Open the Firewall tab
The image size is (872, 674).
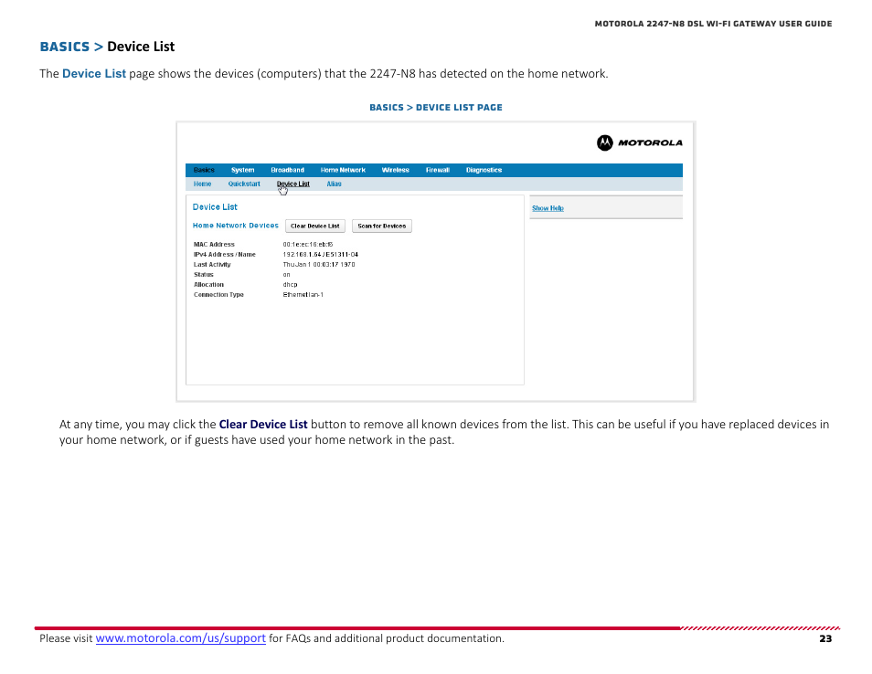click(438, 170)
